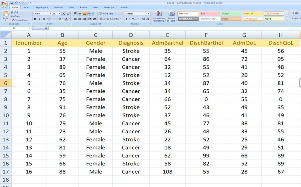Click the Increase Font Size icon
This screenshot has height=187, width=301.
(x=64, y=14)
